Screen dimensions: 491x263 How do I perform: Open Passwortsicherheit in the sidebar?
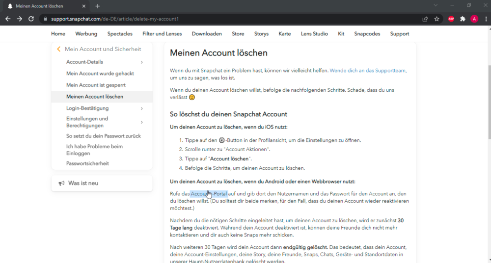click(87, 163)
